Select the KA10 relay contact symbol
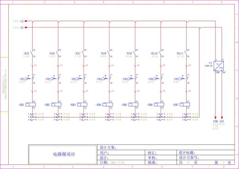 pos(160,53)
